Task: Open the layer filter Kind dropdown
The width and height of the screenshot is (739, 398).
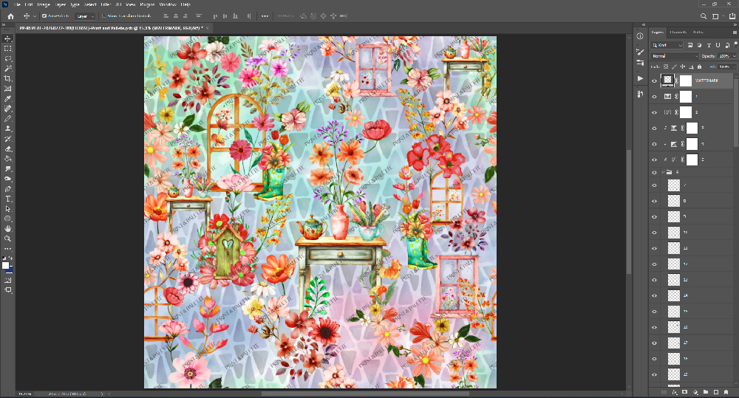Action: (x=667, y=45)
